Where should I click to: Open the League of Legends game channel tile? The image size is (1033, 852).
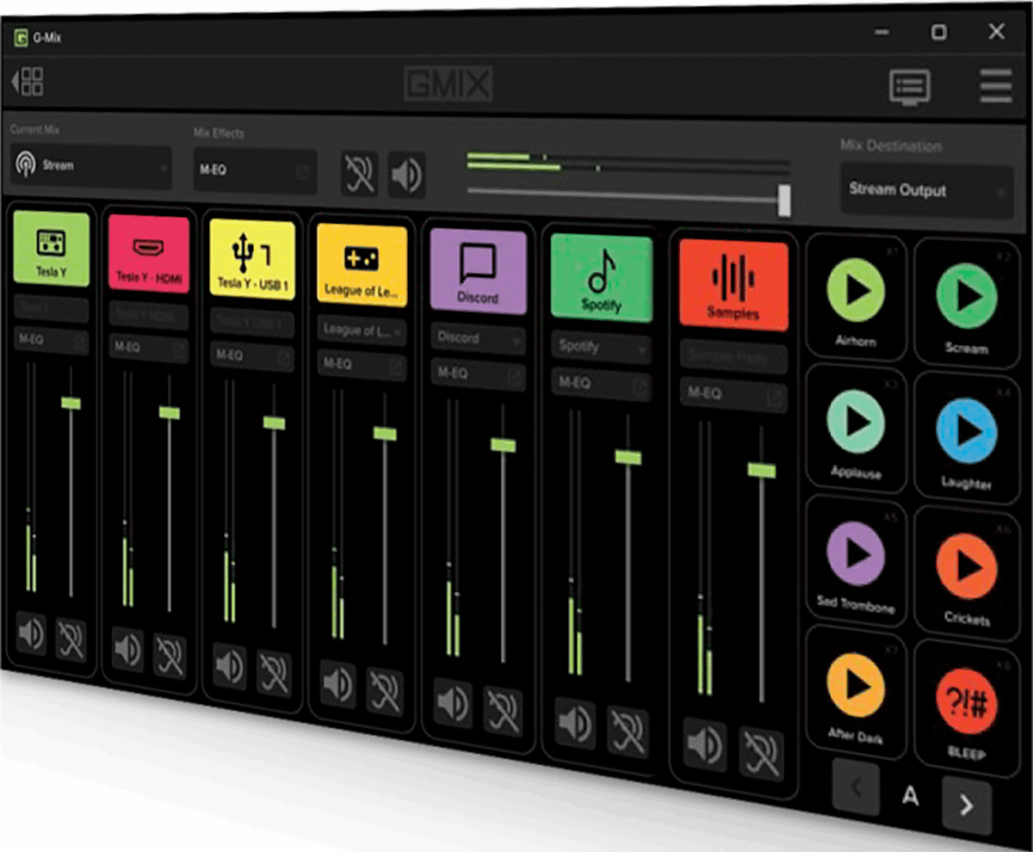(x=362, y=262)
